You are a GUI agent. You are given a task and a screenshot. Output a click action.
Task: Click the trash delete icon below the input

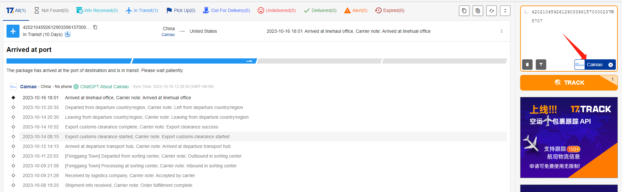[527, 65]
